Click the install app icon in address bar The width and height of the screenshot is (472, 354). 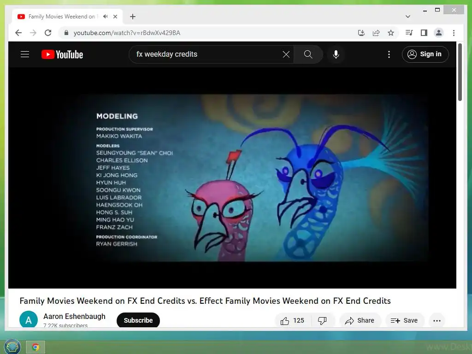361,33
